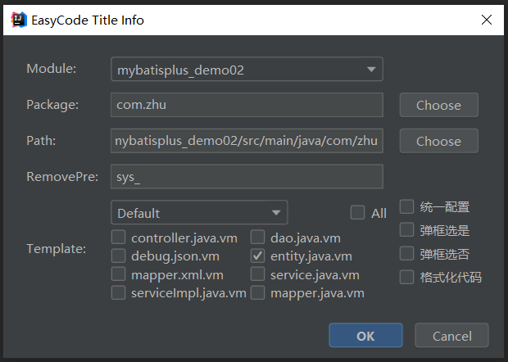Uncheck the entity.java.vm template
508x362 pixels.
[257, 256]
